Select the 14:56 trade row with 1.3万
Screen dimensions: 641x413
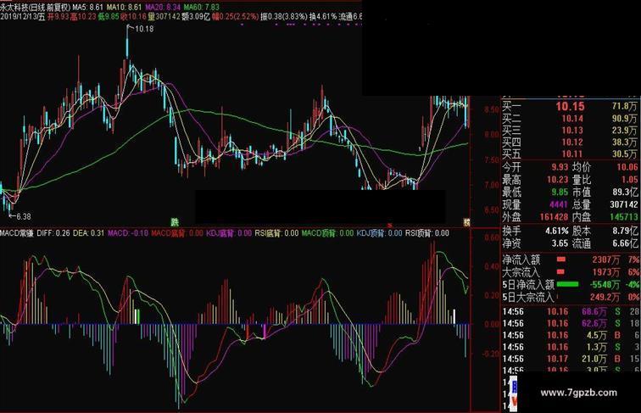(571, 347)
